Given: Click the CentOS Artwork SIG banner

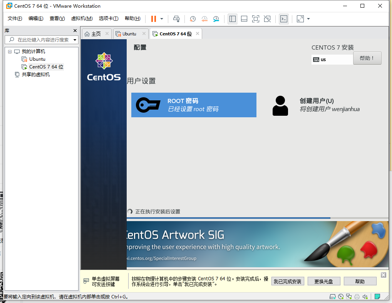Looking at the screenshot, I should click(258, 244).
